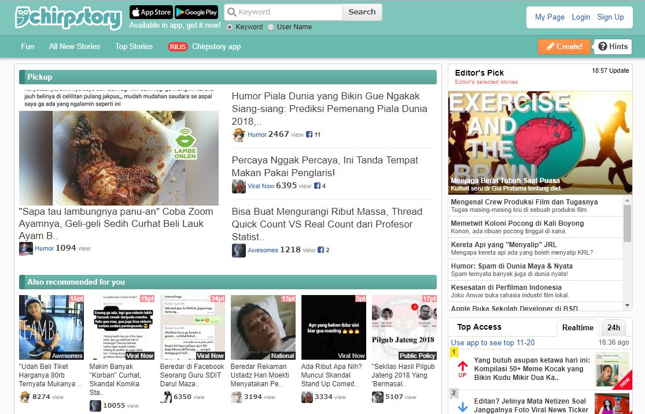Switch Top Access to Realtime tab
645x414 pixels.
click(578, 328)
